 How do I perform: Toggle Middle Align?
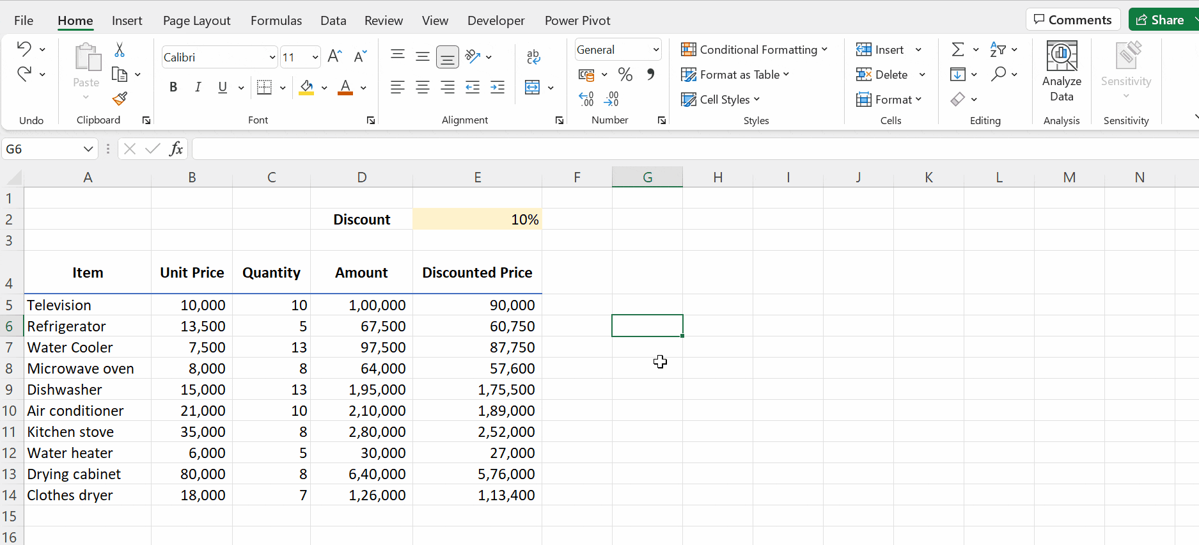tap(422, 56)
